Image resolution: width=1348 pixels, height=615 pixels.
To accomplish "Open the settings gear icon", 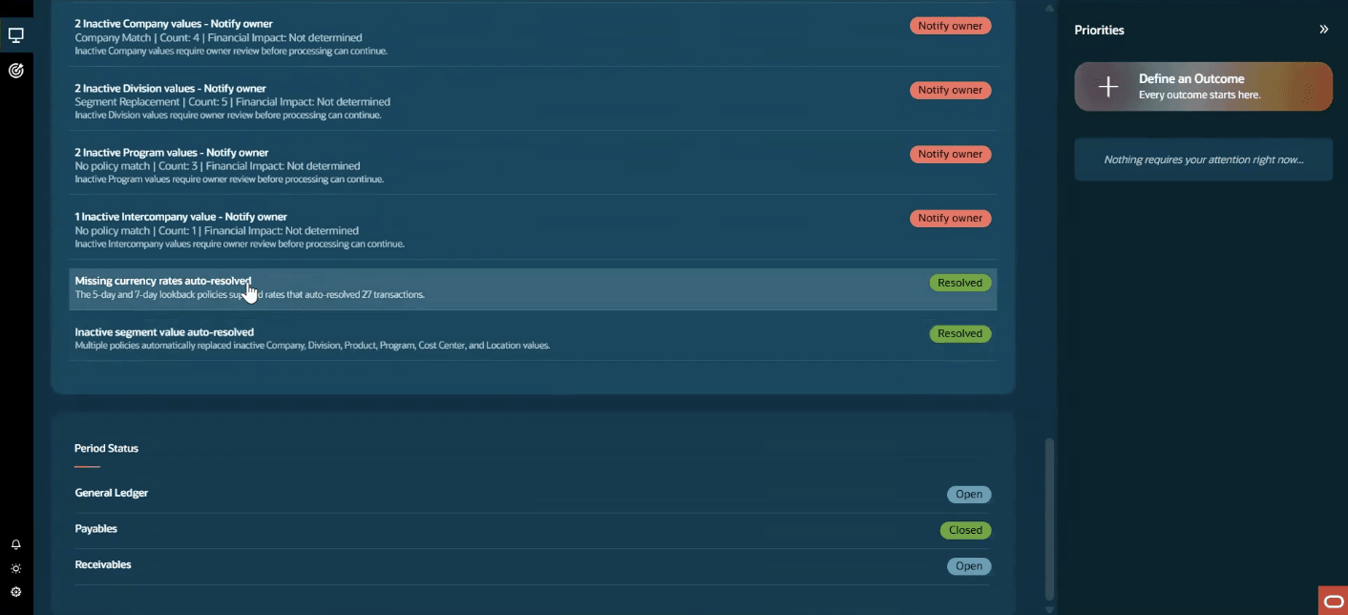I will click(x=16, y=592).
